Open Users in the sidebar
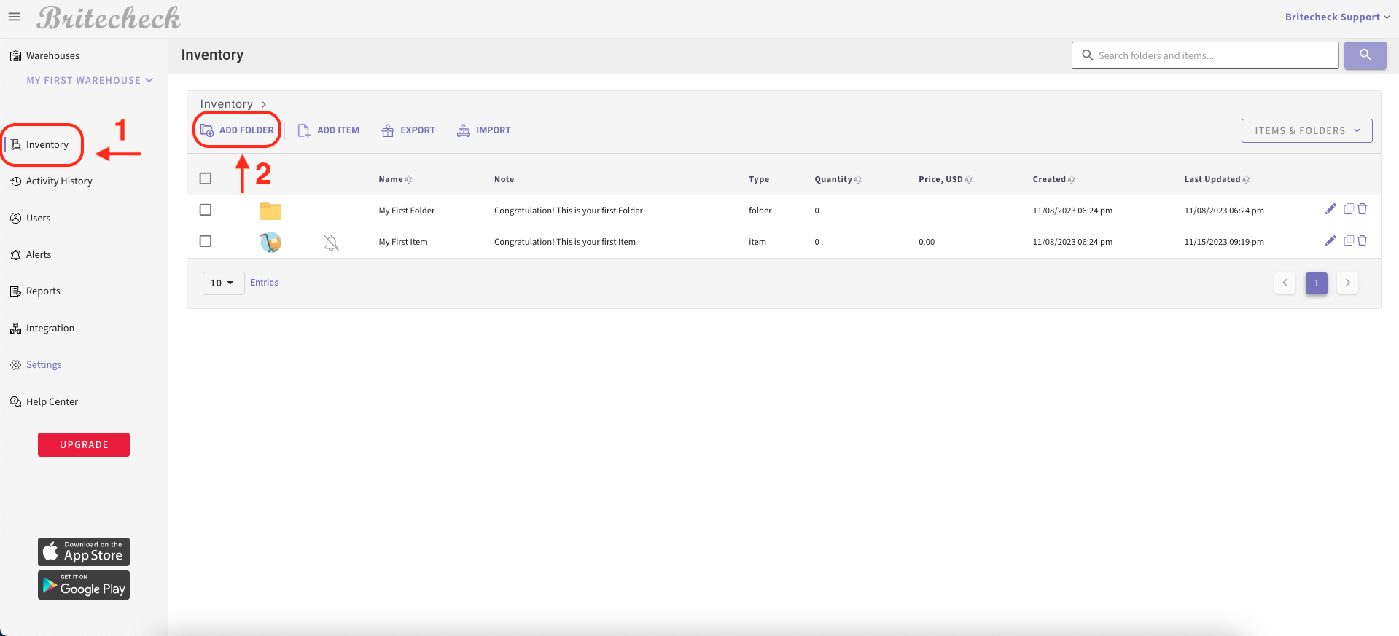The width and height of the screenshot is (1399, 636). pos(38,218)
